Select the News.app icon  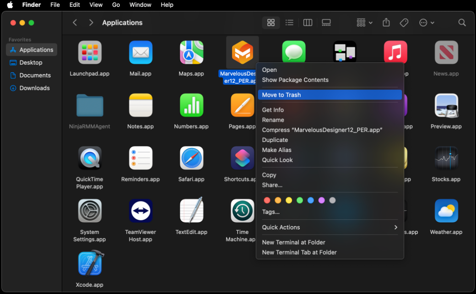(x=446, y=52)
